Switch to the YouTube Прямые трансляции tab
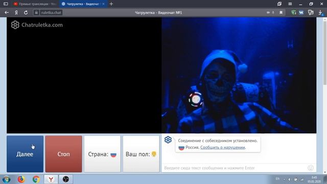This screenshot has width=327, height=184. pos(35,4)
